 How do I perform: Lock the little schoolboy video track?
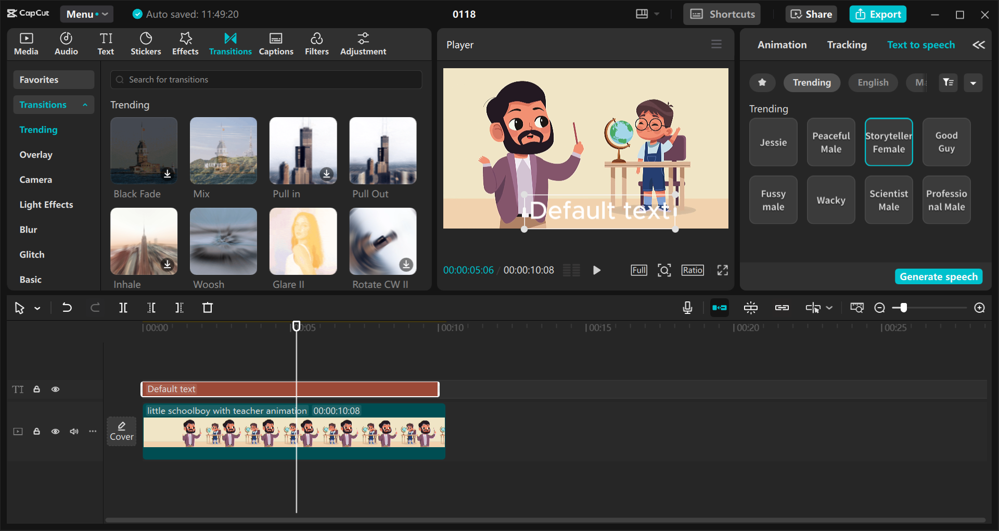(36, 431)
